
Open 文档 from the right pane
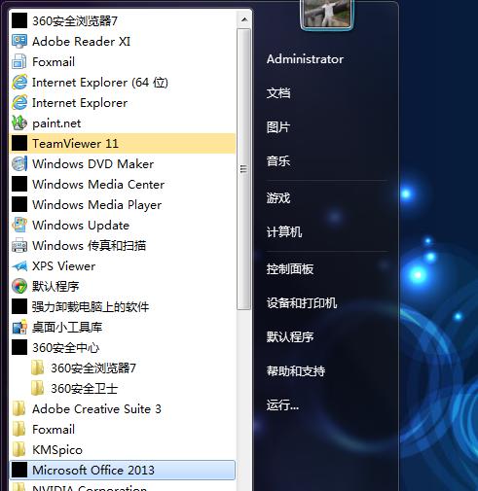(278, 93)
